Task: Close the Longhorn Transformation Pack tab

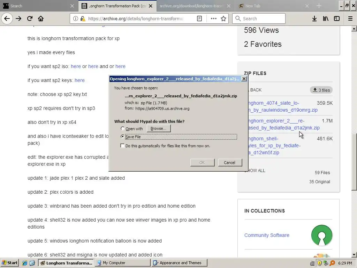Action: (151, 6)
